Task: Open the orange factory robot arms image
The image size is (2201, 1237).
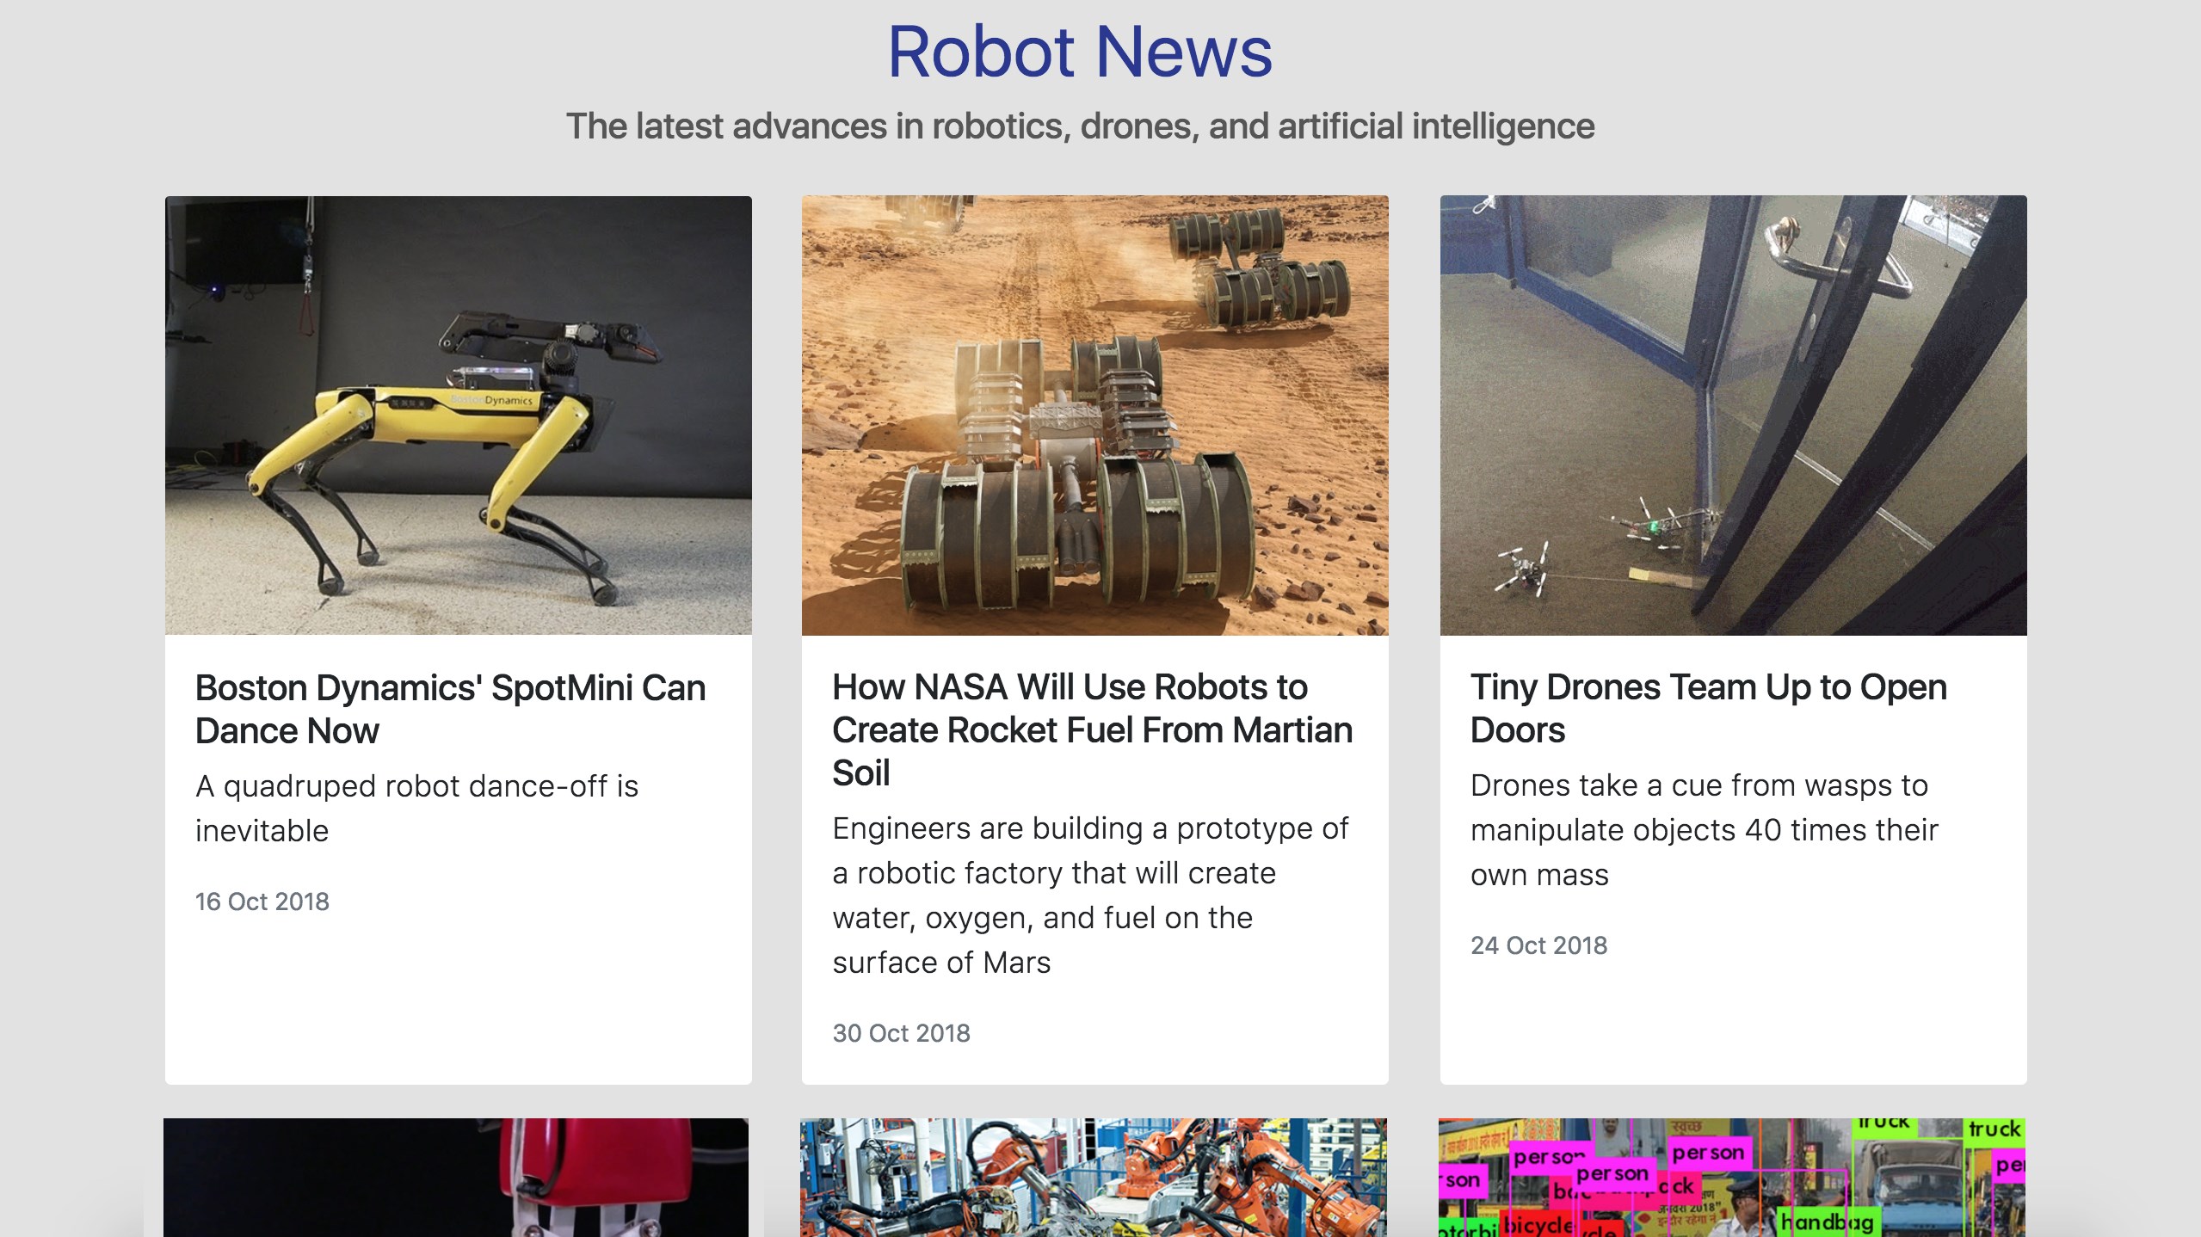Action: [x=1094, y=1178]
